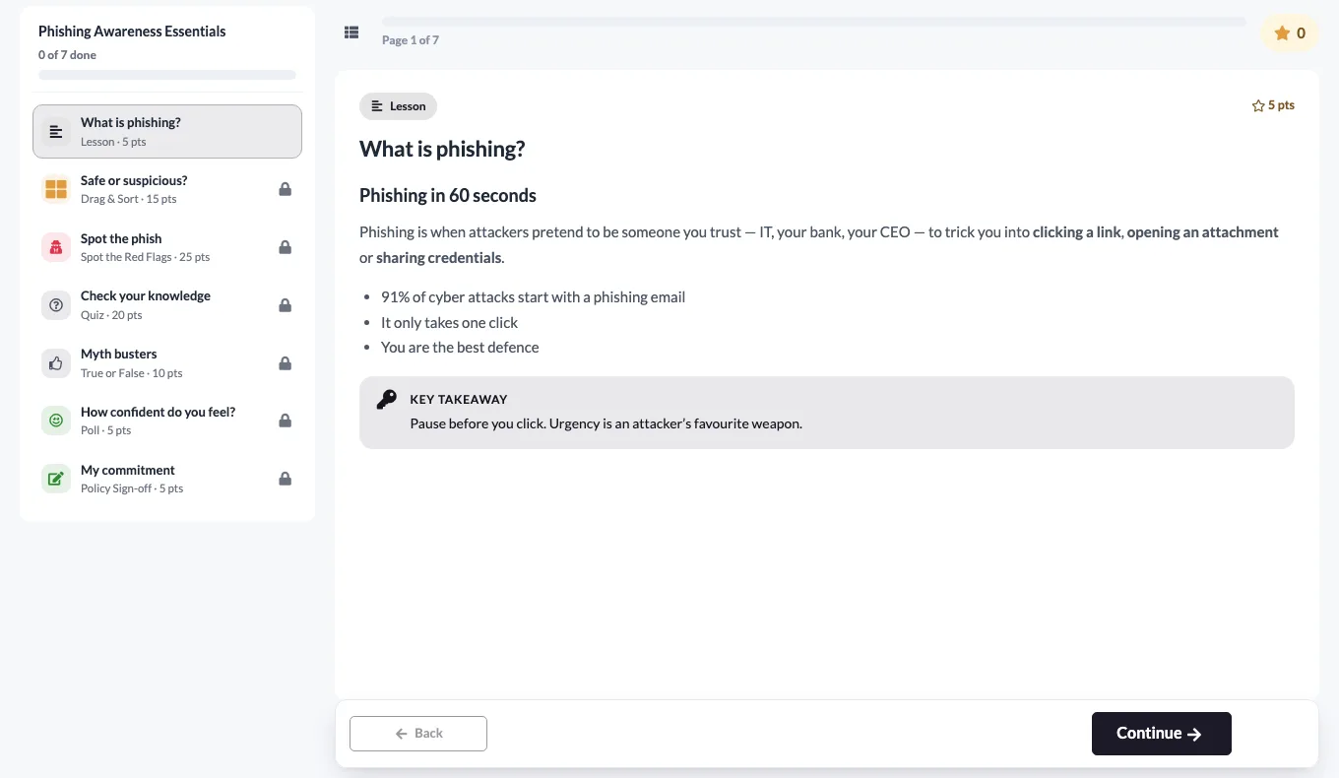
Task: Click the It only takes one click bullet
Action: tap(449, 322)
